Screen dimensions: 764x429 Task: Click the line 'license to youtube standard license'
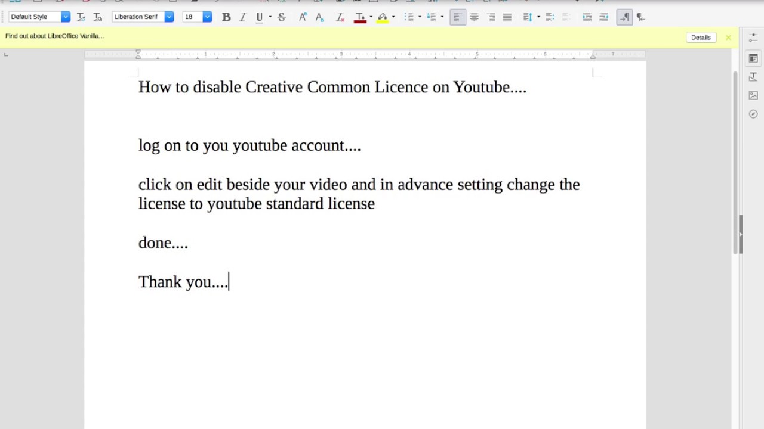pos(257,204)
